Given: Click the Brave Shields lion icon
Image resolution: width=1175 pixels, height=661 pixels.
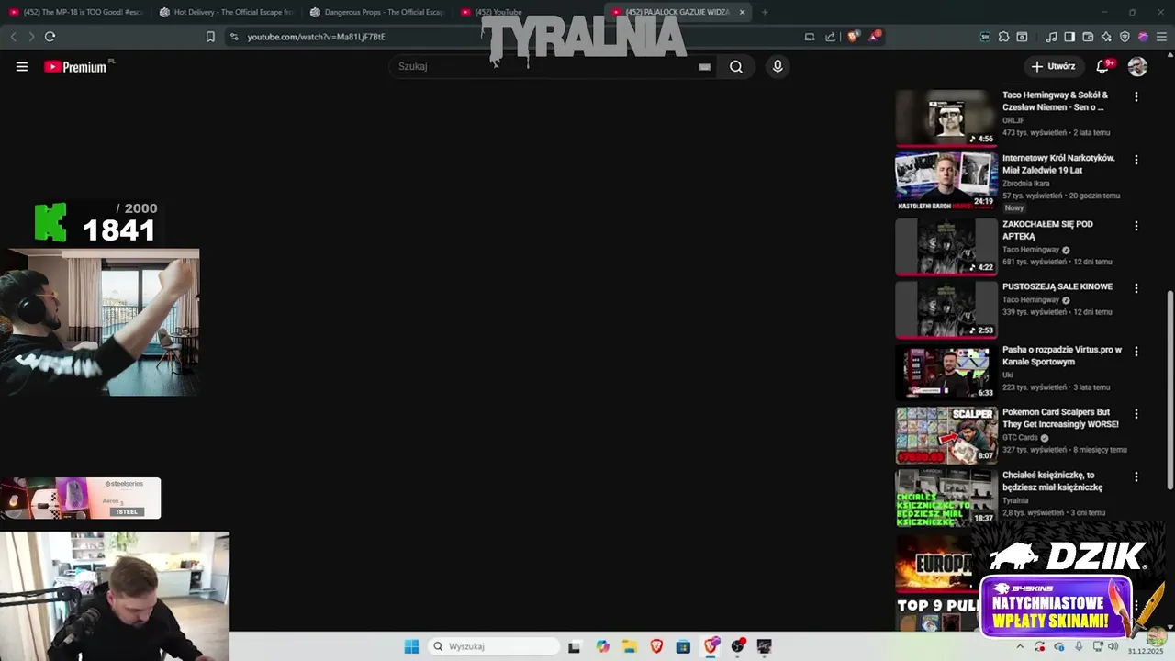Looking at the screenshot, I should [853, 37].
